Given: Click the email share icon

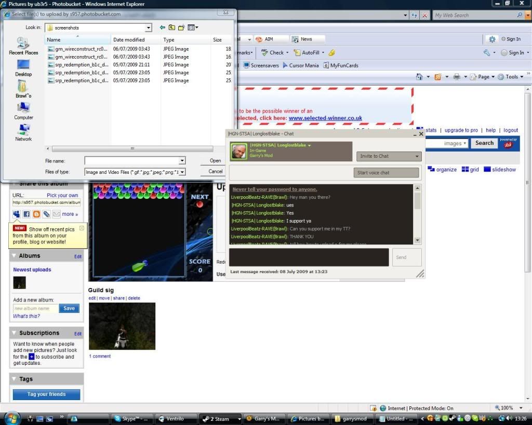Looking at the screenshot, I should (x=56, y=214).
